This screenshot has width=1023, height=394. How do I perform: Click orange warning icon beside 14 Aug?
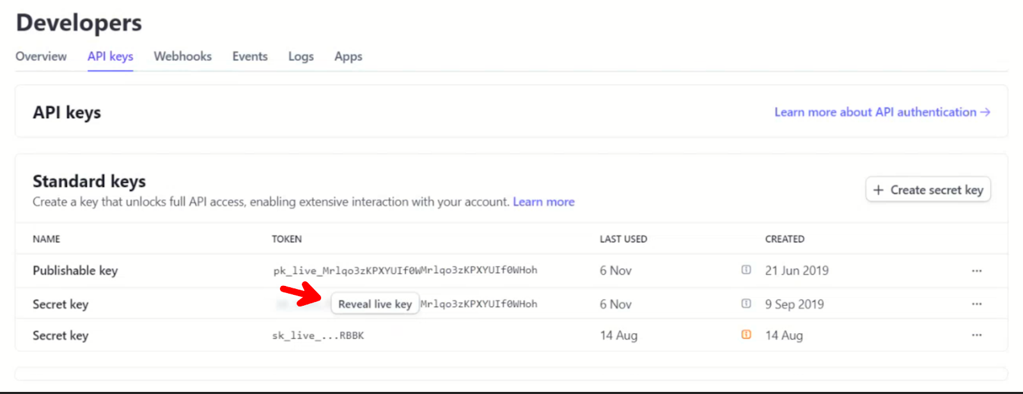(x=746, y=335)
